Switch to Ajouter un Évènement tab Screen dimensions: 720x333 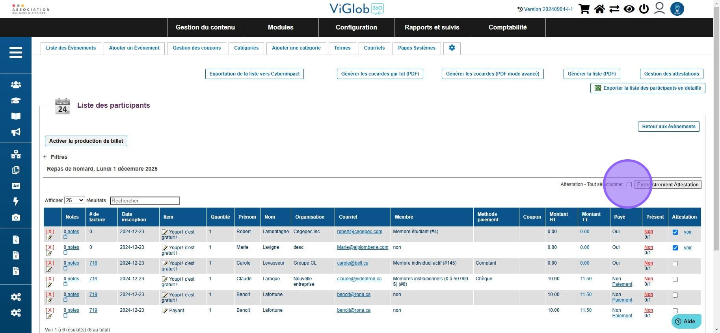(x=134, y=48)
